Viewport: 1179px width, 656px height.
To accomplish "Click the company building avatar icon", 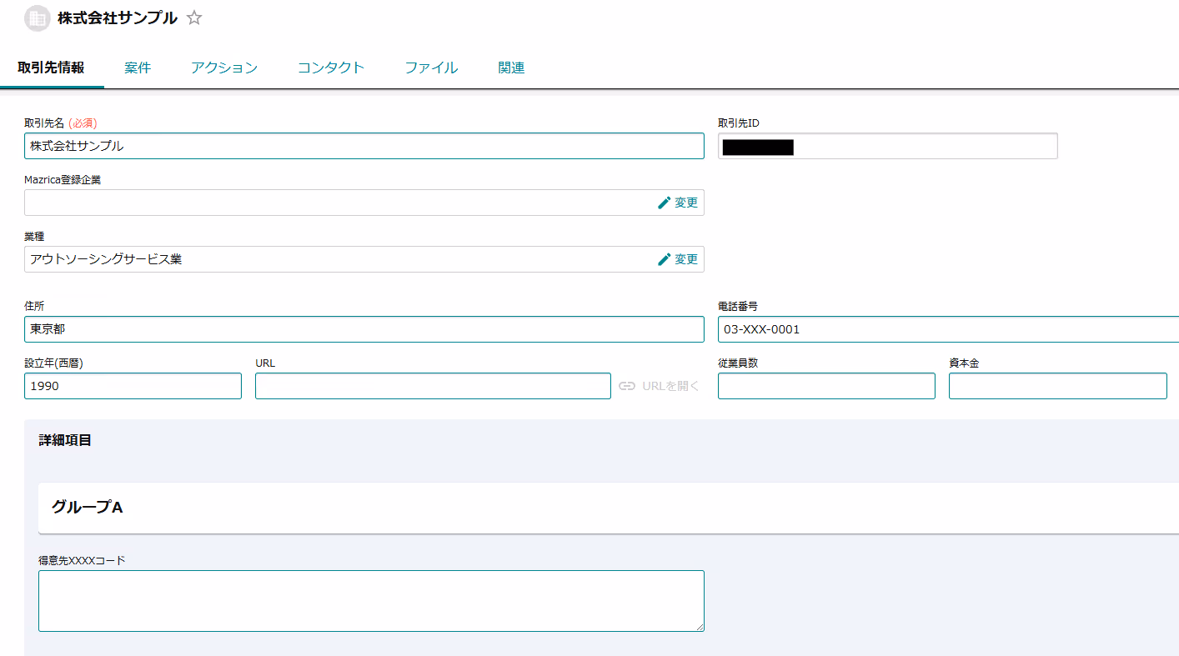I will tap(38, 18).
